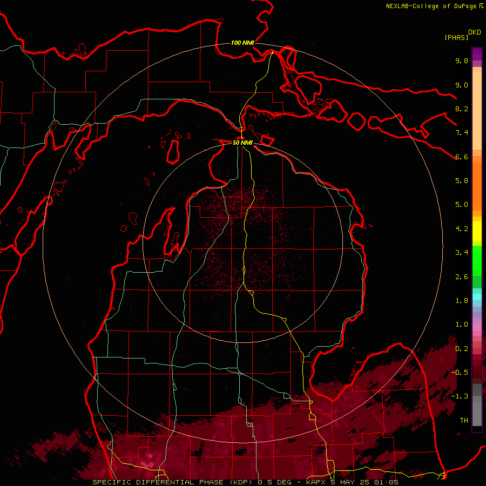Select the 3.4 legend value

462,253
